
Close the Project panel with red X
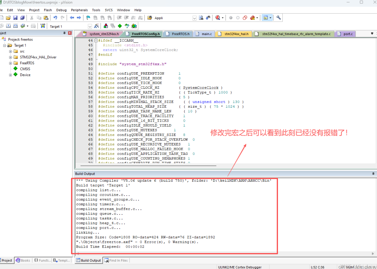click(x=70, y=33)
